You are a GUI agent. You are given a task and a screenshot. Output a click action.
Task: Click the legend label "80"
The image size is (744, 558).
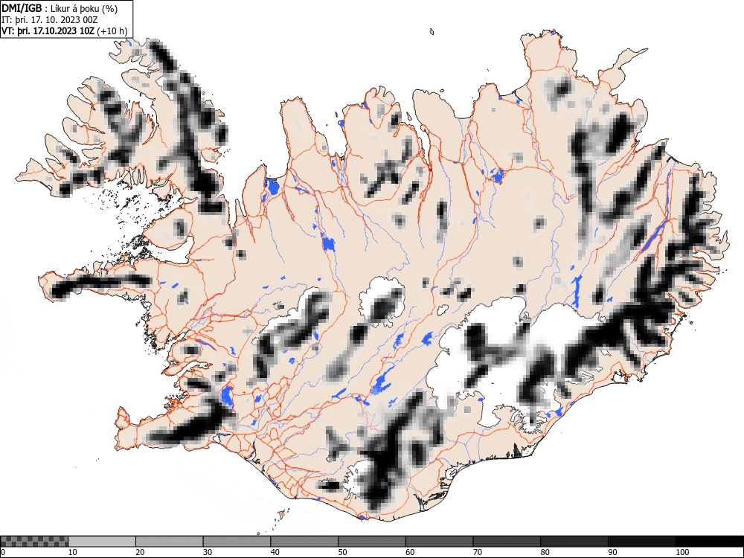tap(545, 552)
